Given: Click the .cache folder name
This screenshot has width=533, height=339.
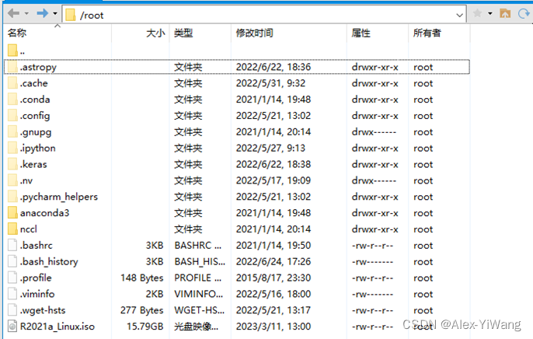Looking at the screenshot, I should pyautogui.click(x=33, y=83).
